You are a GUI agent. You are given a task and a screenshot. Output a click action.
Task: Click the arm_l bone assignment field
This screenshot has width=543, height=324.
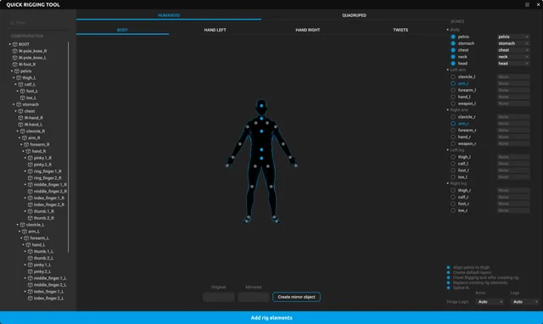(513, 83)
